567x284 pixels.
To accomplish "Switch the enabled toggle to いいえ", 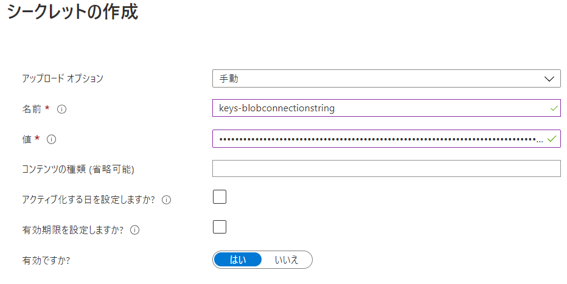I will 287,260.
